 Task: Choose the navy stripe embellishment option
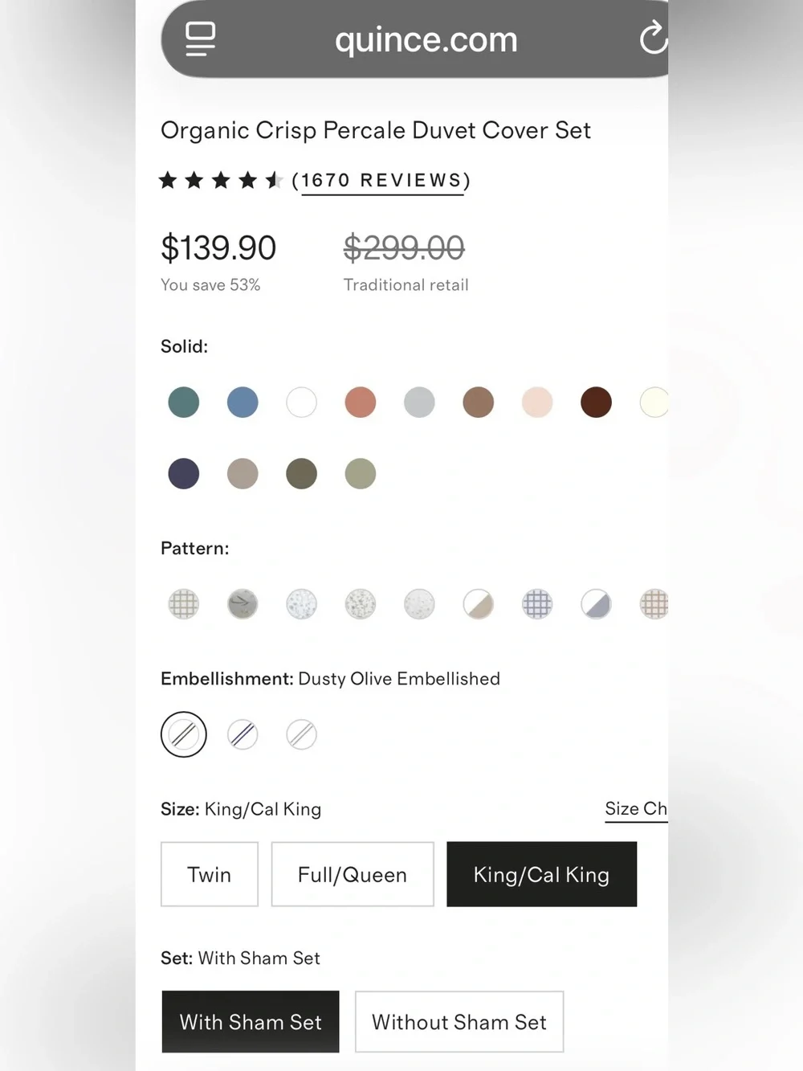243,734
